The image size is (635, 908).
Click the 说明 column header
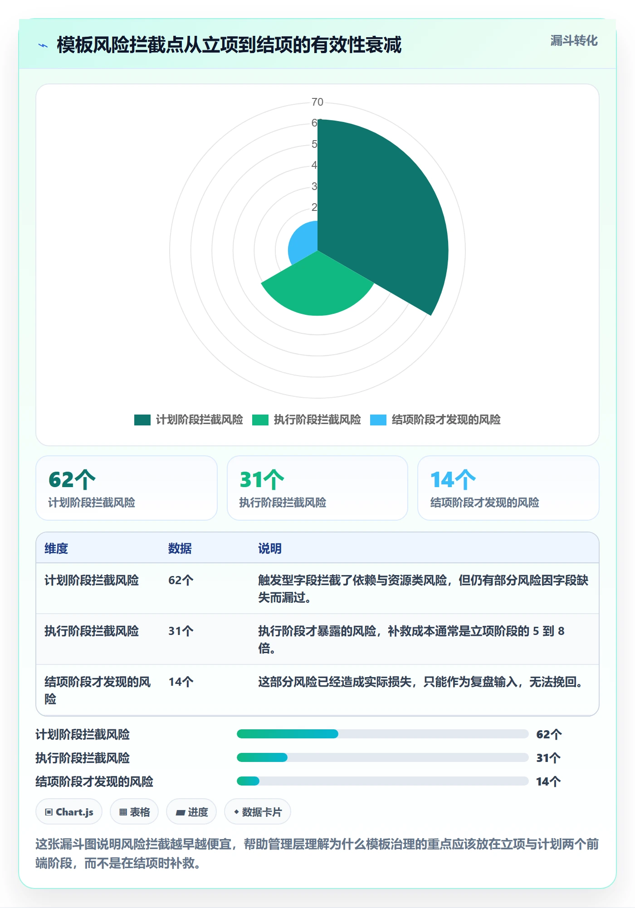(x=270, y=549)
